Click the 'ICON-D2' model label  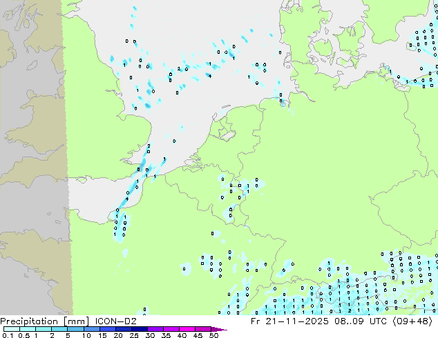pos(115,321)
